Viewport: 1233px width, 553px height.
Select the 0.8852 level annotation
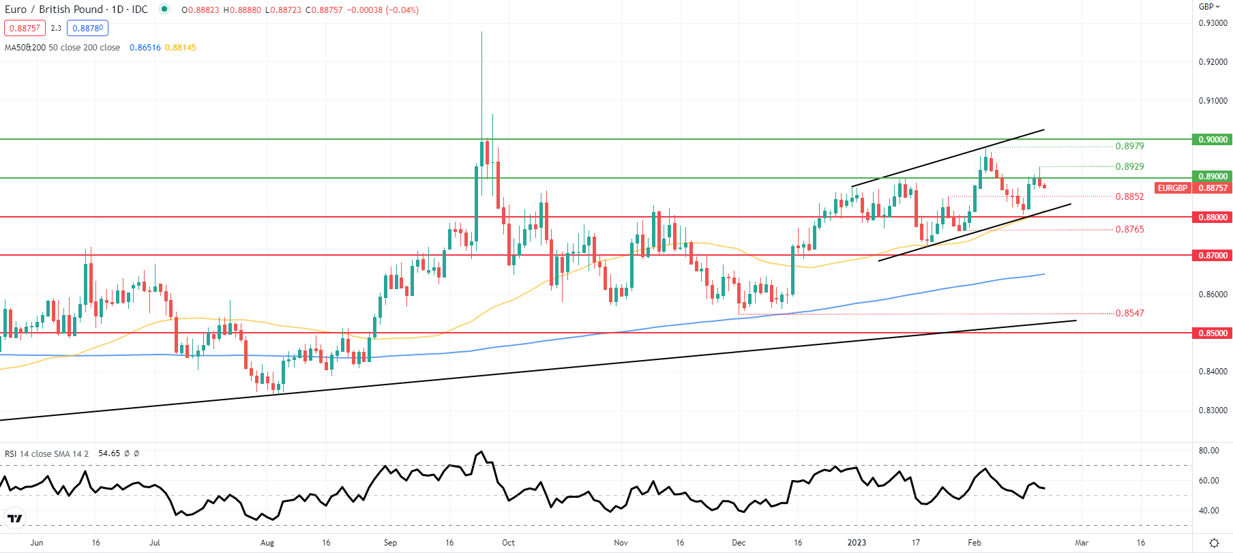(x=1129, y=196)
